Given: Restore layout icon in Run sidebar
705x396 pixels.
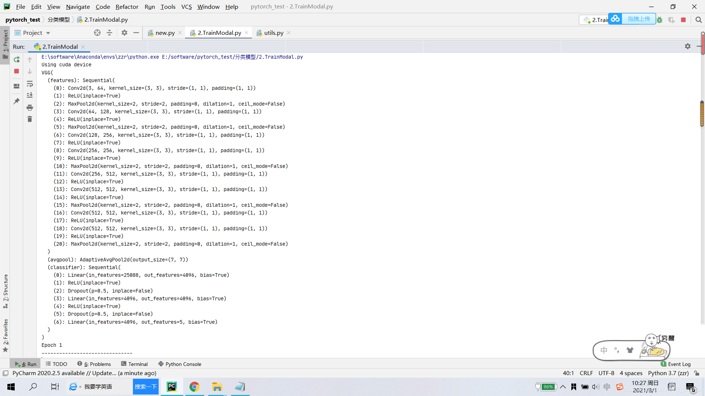Looking at the screenshot, I should (x=17, y=86).
